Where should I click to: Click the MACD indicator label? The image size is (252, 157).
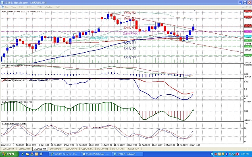coord(21,65)
